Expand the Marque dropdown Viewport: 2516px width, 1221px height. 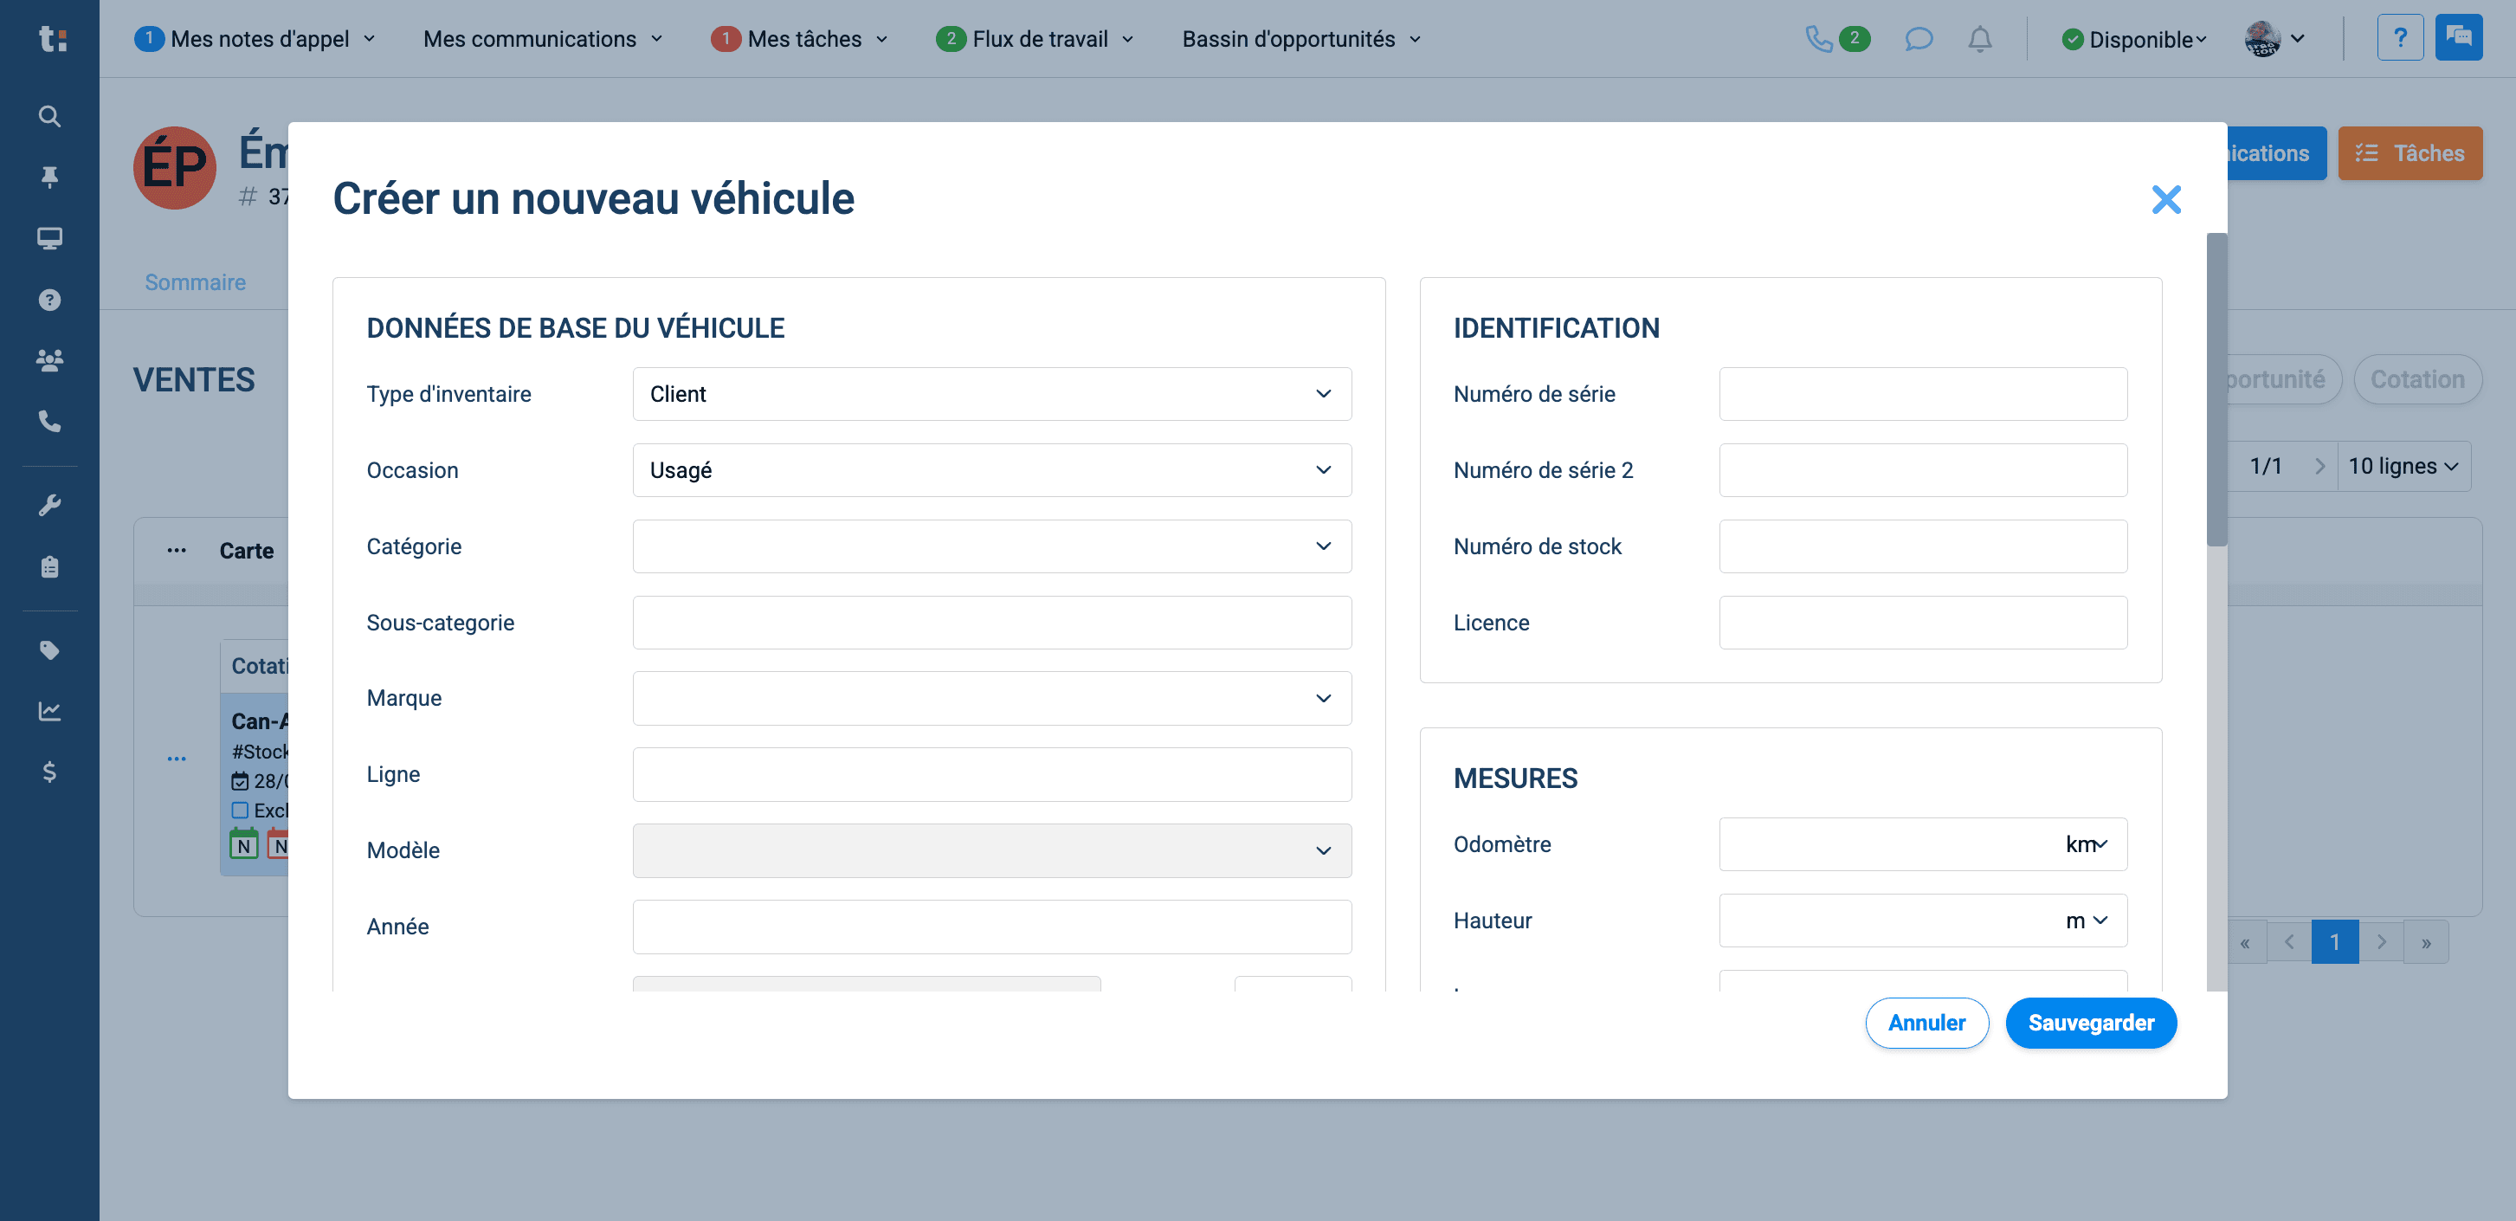point(991,697)
